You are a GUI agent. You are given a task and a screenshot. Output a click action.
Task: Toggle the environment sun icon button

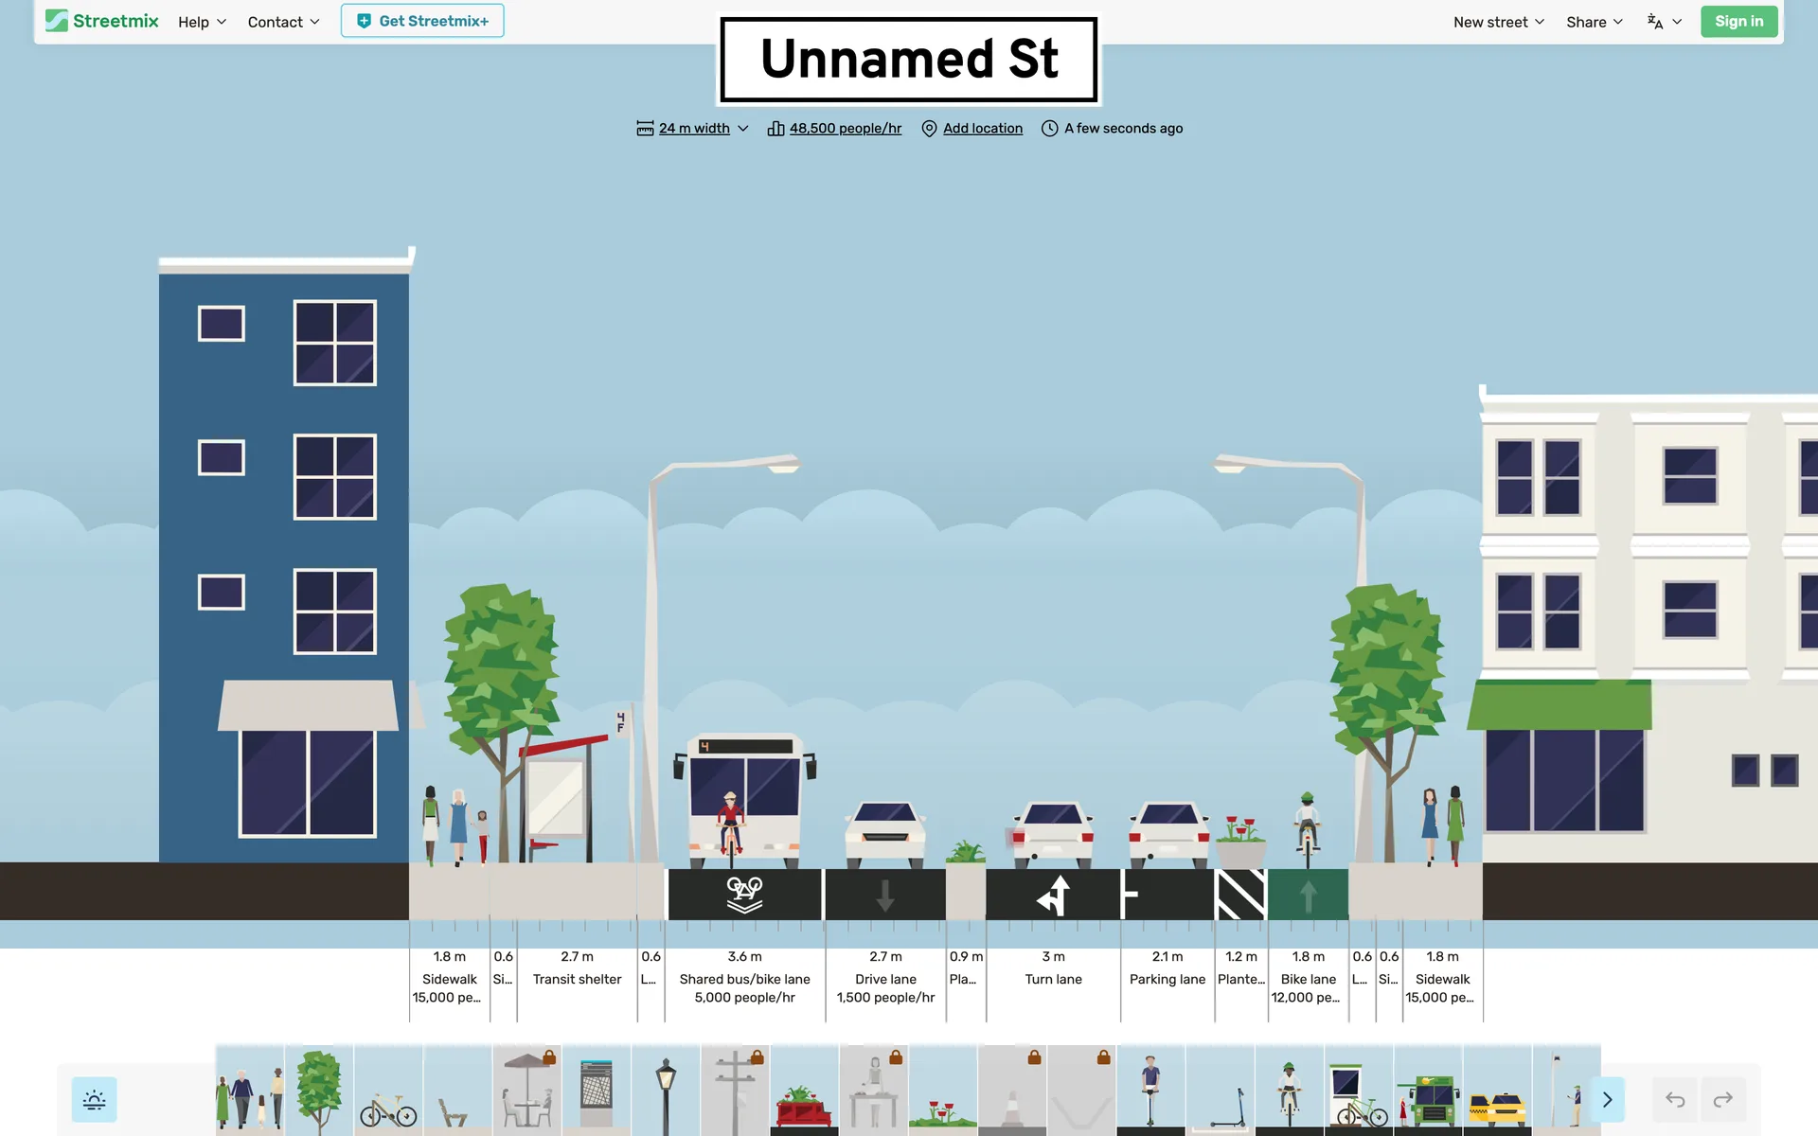coord(95,1099)
